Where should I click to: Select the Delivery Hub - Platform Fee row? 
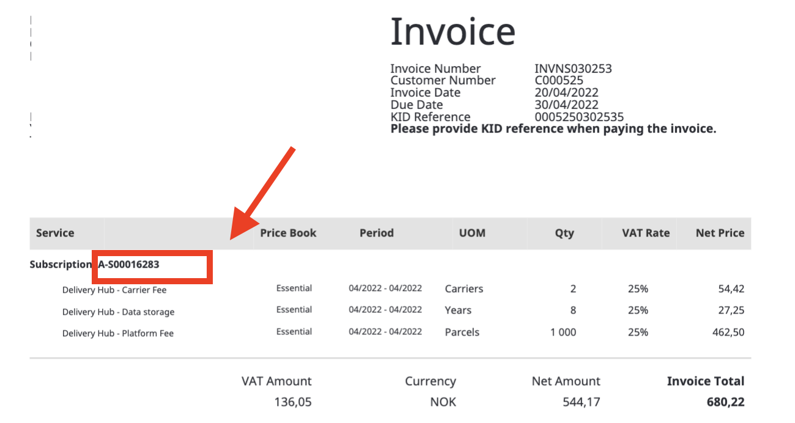pyautogui.click(x=390, y=333)
